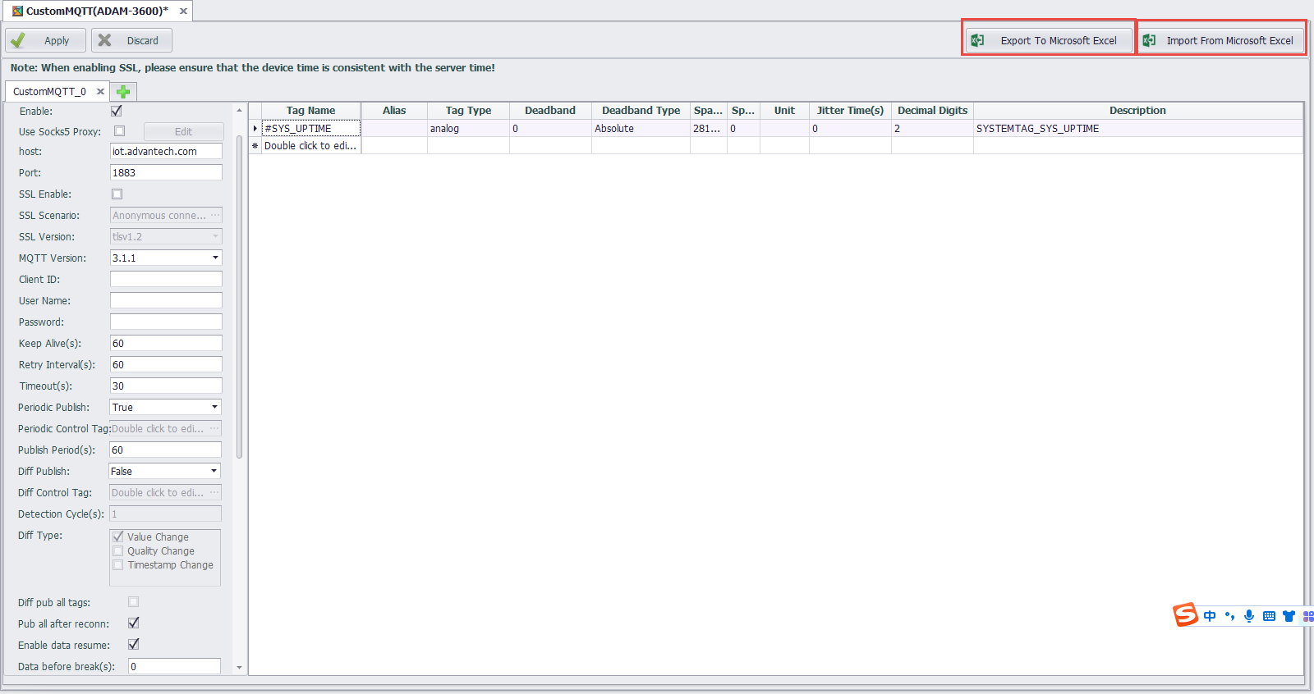
Task: Click Export To Microsoft Excel button
Action: (x=1049, y=40)
